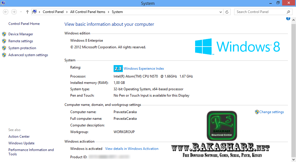Click the 2,3 rating score badge
Viewport: 296px width, 162px height.
[118, 69]
